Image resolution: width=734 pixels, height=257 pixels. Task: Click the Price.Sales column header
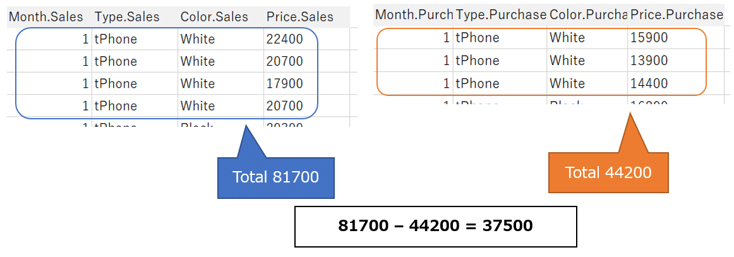306,17
